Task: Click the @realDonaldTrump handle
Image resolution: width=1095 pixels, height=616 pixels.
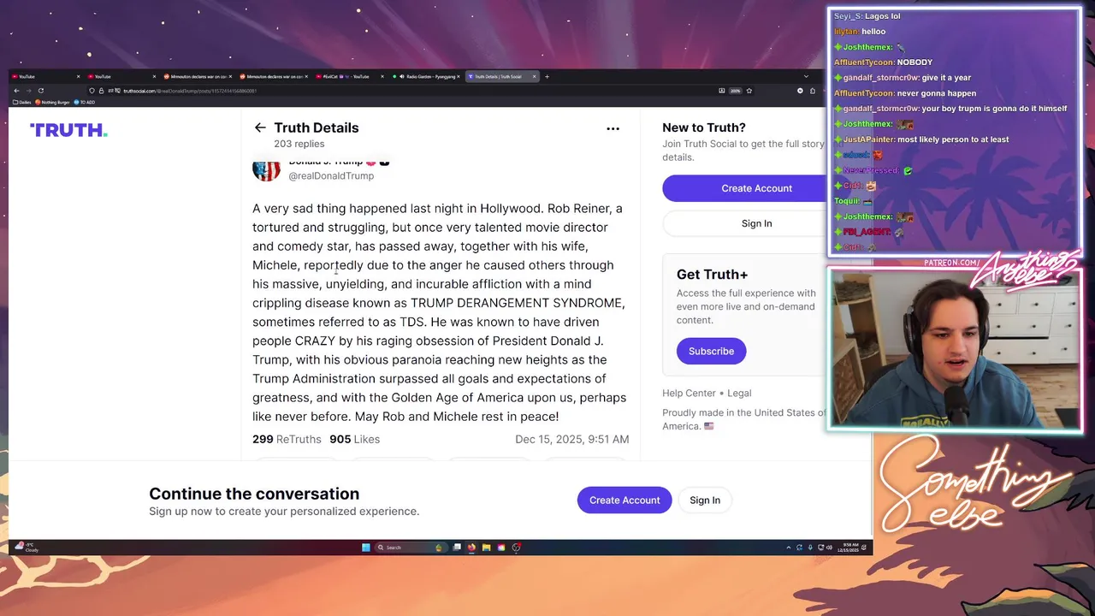Action: [331, 175]
